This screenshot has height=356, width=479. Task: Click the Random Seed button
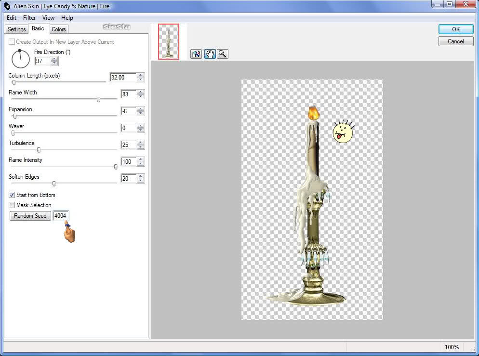pyautogui.click(x=30, y=215)
